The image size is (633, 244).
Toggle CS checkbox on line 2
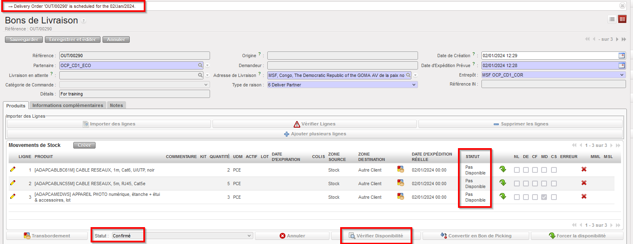click(554, 184)
